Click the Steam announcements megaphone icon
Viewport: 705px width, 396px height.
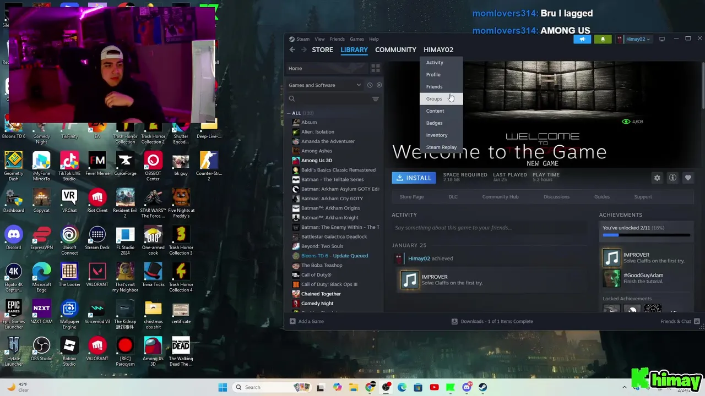pyautogui.click(x=582, y=39)
